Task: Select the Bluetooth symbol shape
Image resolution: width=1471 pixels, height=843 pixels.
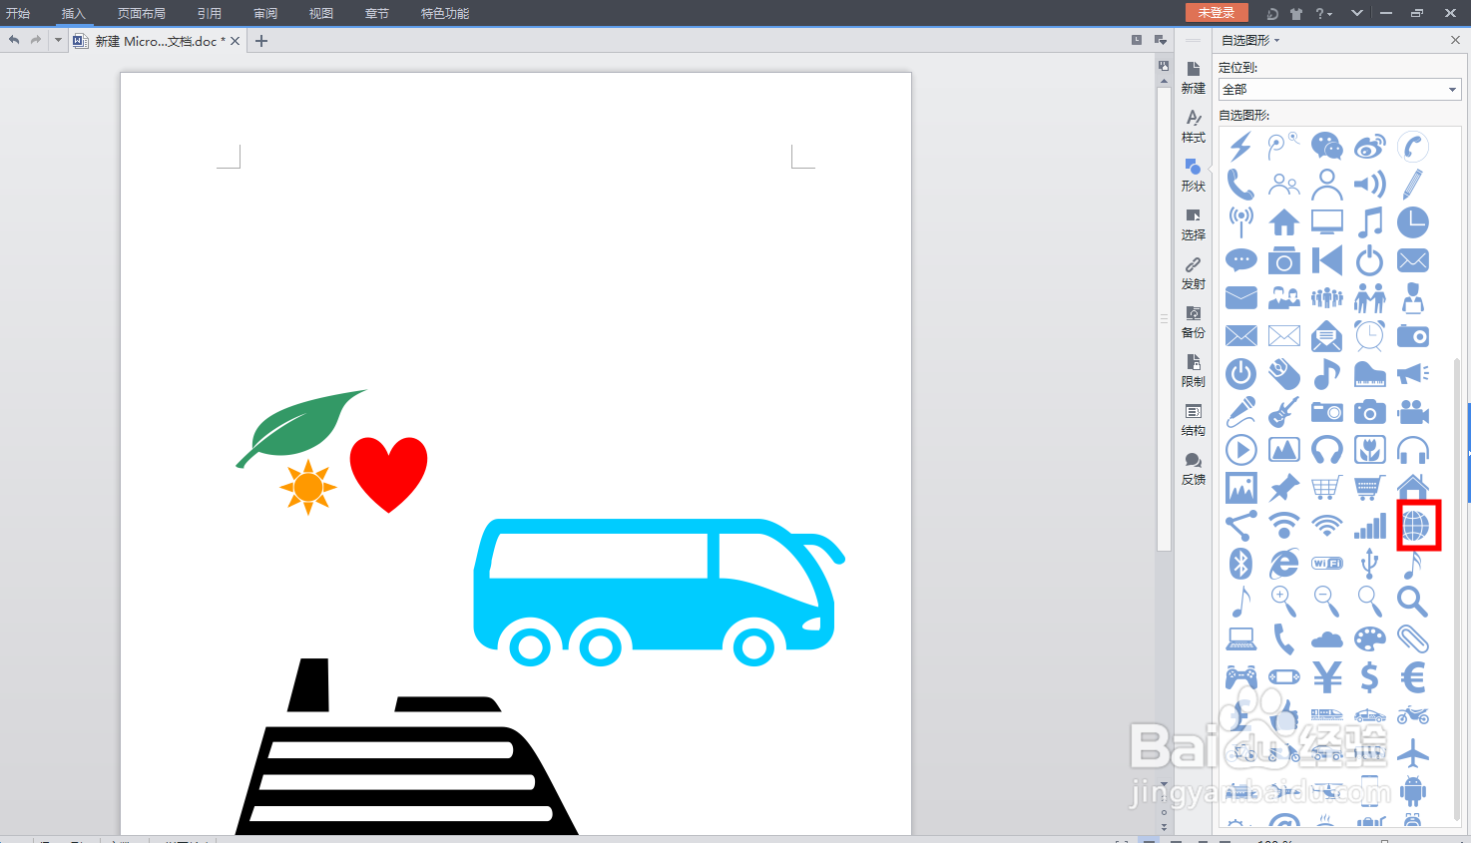Action: click(x=1240, y=564)
